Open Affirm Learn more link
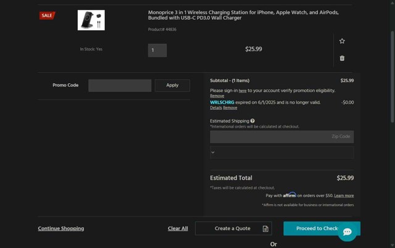Image resolution: width=395 pixels, height=248 pixels. [x=344, y=196]
